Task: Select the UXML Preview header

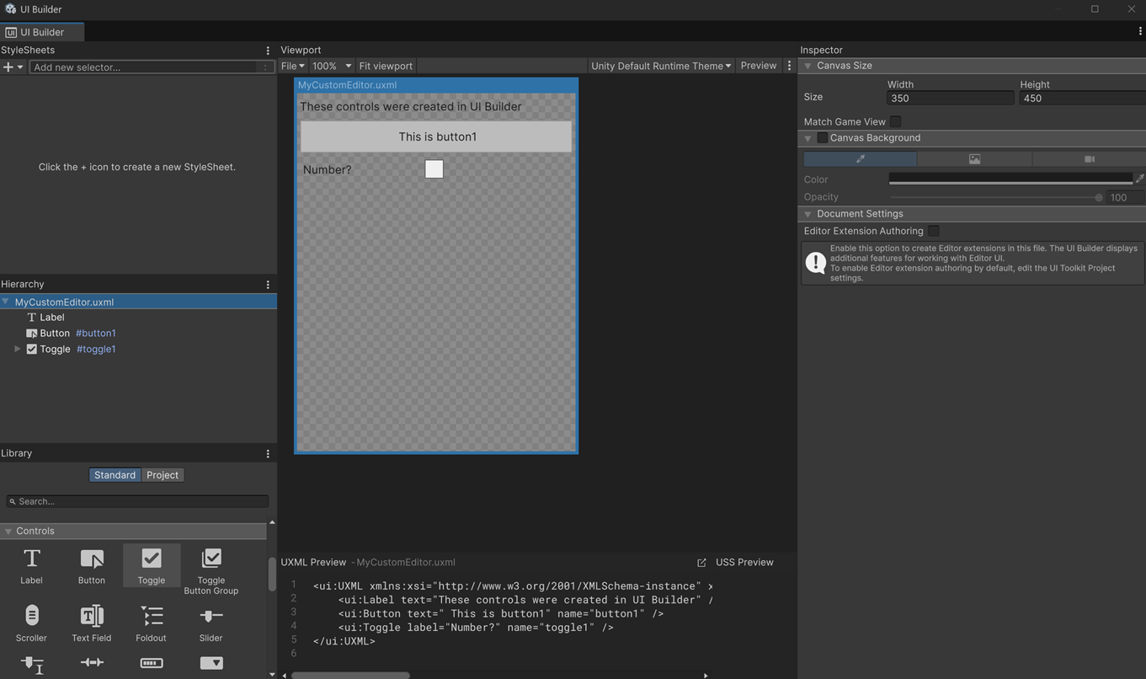Action: 313,563
